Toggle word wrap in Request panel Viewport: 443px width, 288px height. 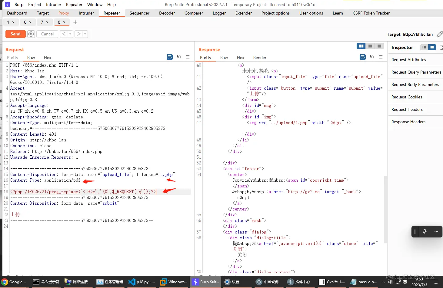tap(170, 57)
